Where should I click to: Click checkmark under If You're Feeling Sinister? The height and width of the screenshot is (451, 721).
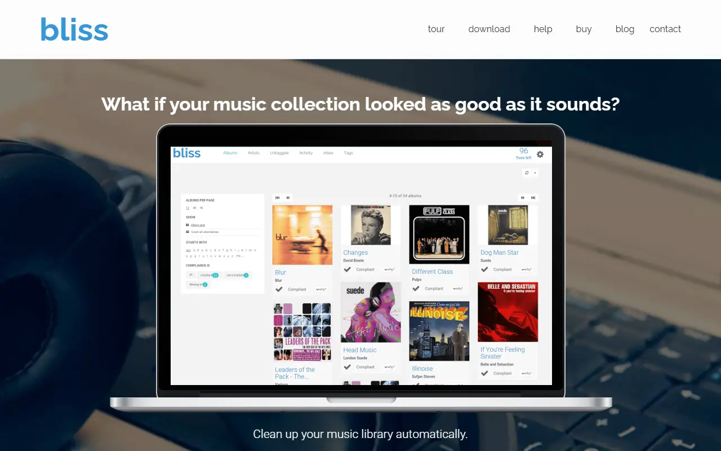tap(484, 373)
